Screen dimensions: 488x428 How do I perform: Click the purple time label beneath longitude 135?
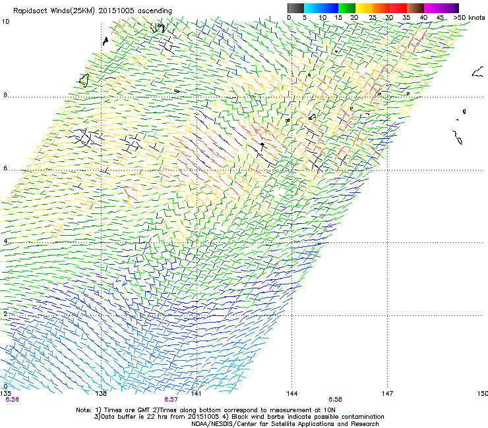(x=12, y=400)
